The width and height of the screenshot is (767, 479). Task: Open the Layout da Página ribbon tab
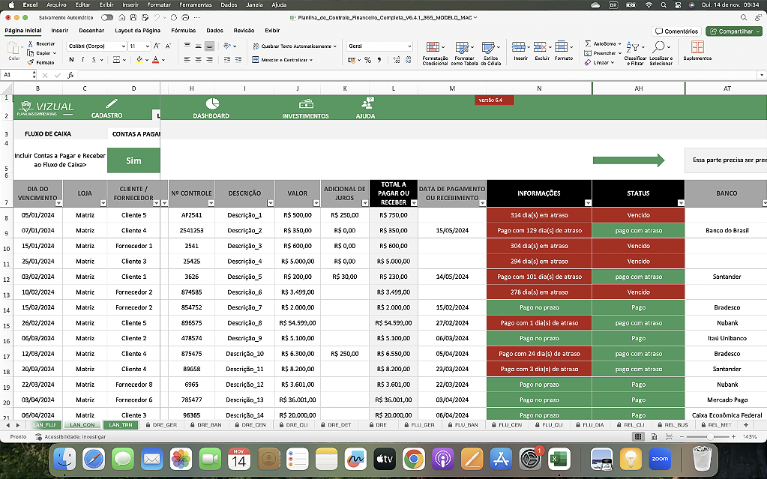tap(137, 30)
